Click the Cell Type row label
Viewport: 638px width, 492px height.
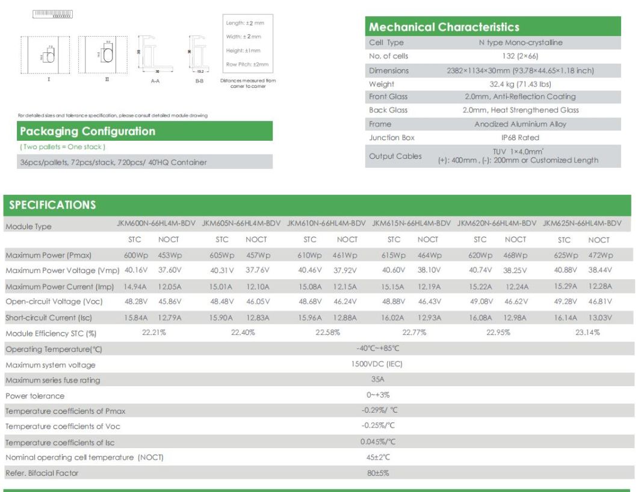point(386,43)
